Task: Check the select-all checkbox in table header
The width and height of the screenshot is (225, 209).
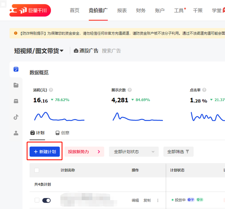Action: coord(37,170)
